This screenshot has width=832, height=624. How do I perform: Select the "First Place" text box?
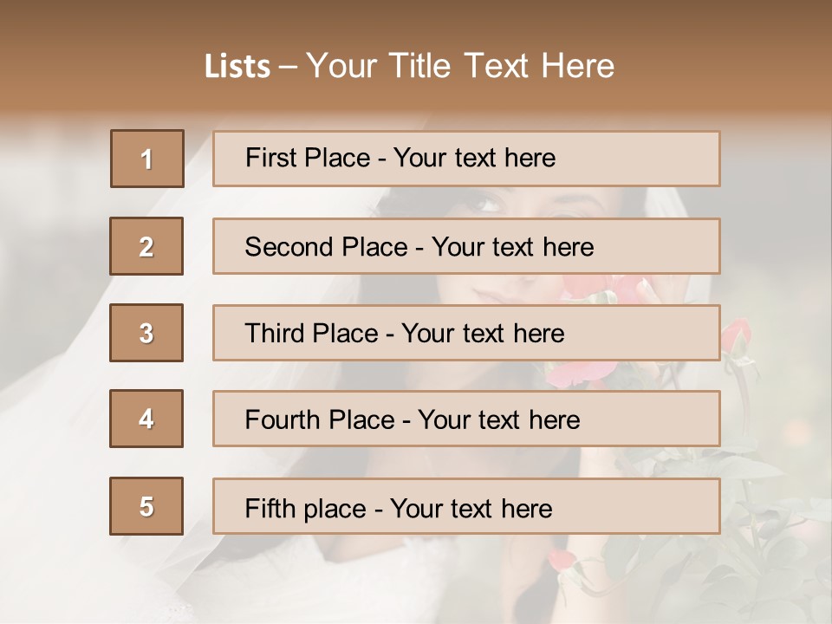[466, 159]
